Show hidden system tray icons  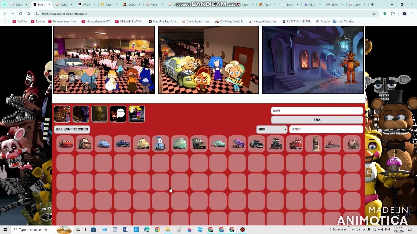point(353,230)
